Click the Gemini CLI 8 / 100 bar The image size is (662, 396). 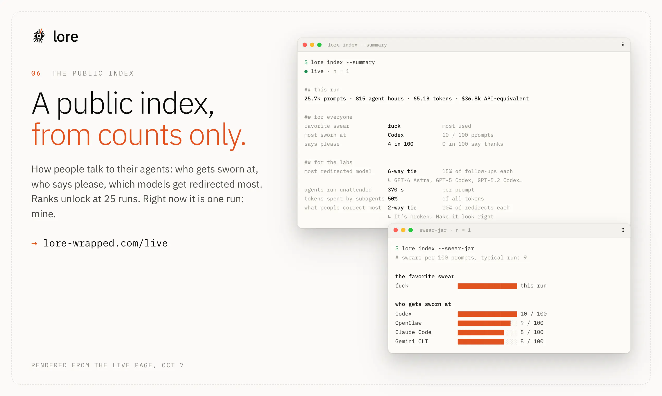tap(487, 342)
